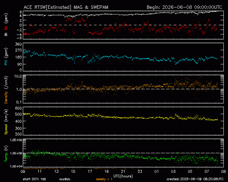228x182 pixels.
Task: Click the orange 'density < 1' caution note
Action: [104, 179]
